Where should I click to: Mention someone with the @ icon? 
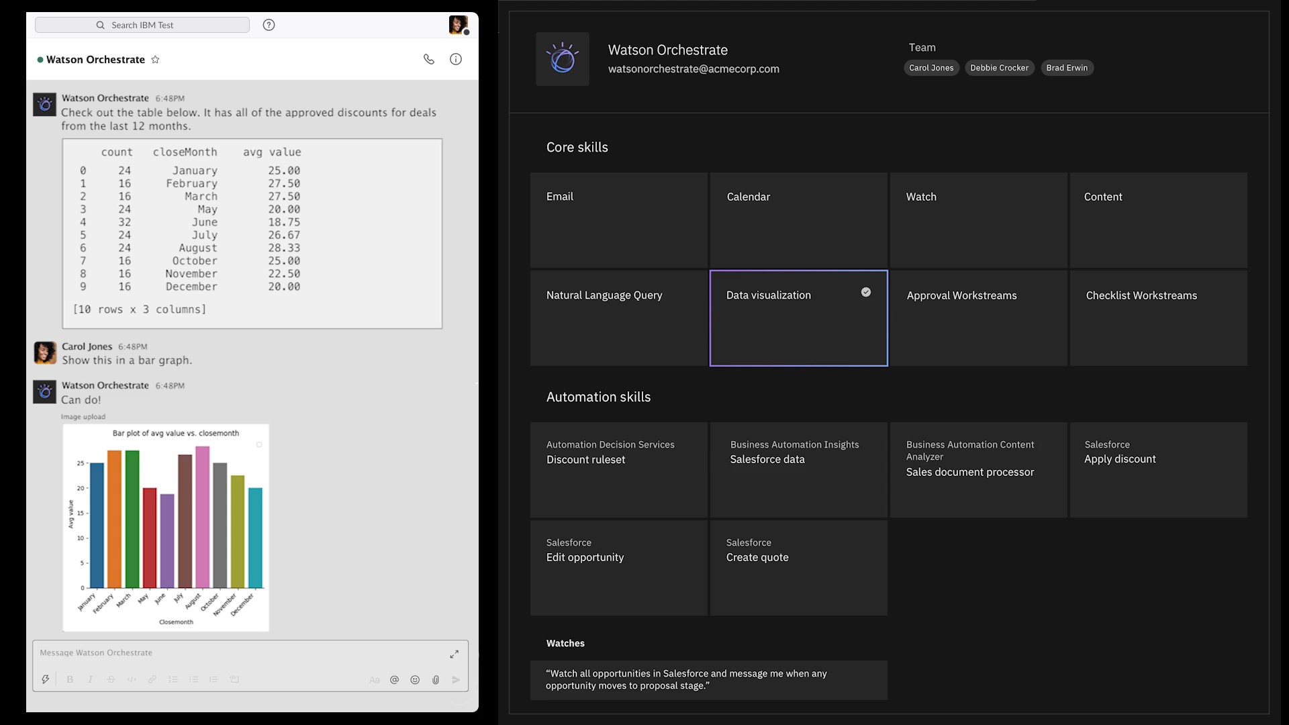[395, 680]
